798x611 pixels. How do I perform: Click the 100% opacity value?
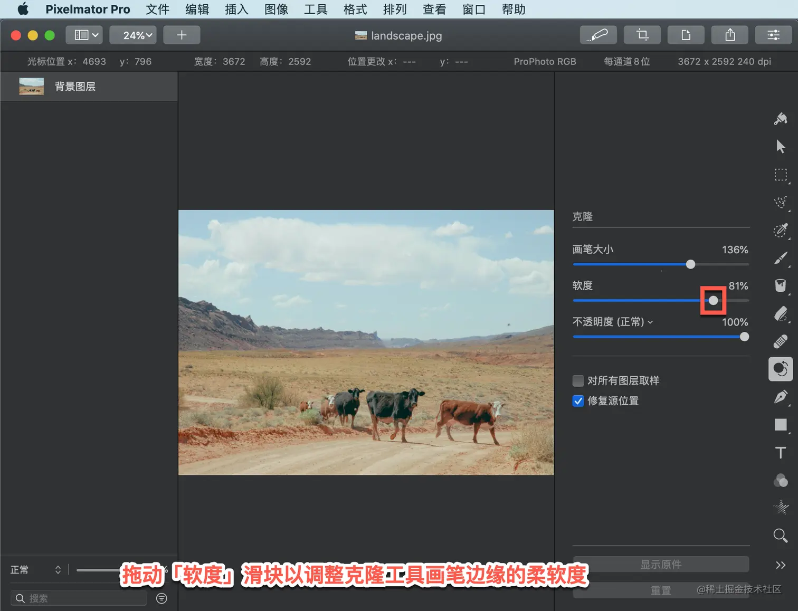(x=735, y=322)
